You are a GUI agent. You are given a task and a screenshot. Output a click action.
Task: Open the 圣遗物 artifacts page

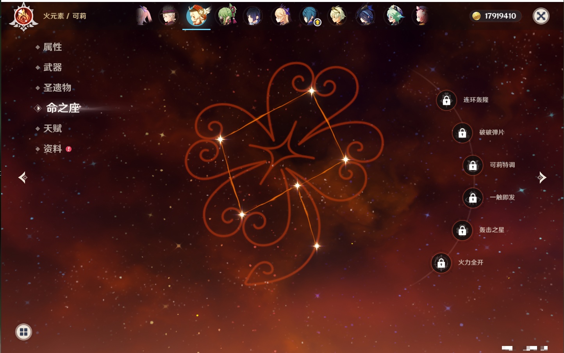(57, 88)
